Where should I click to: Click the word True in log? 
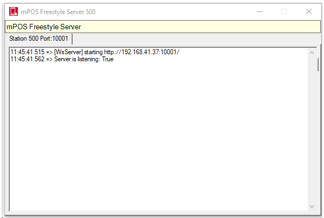click(108, 59)
